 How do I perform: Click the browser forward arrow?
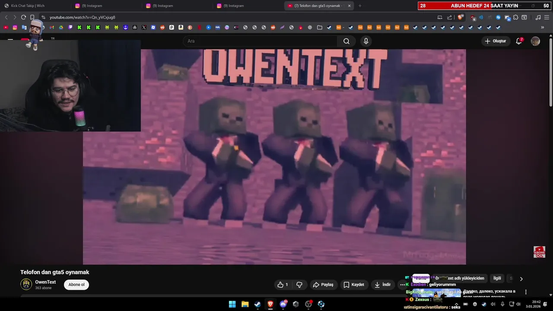tap(15, 17)
